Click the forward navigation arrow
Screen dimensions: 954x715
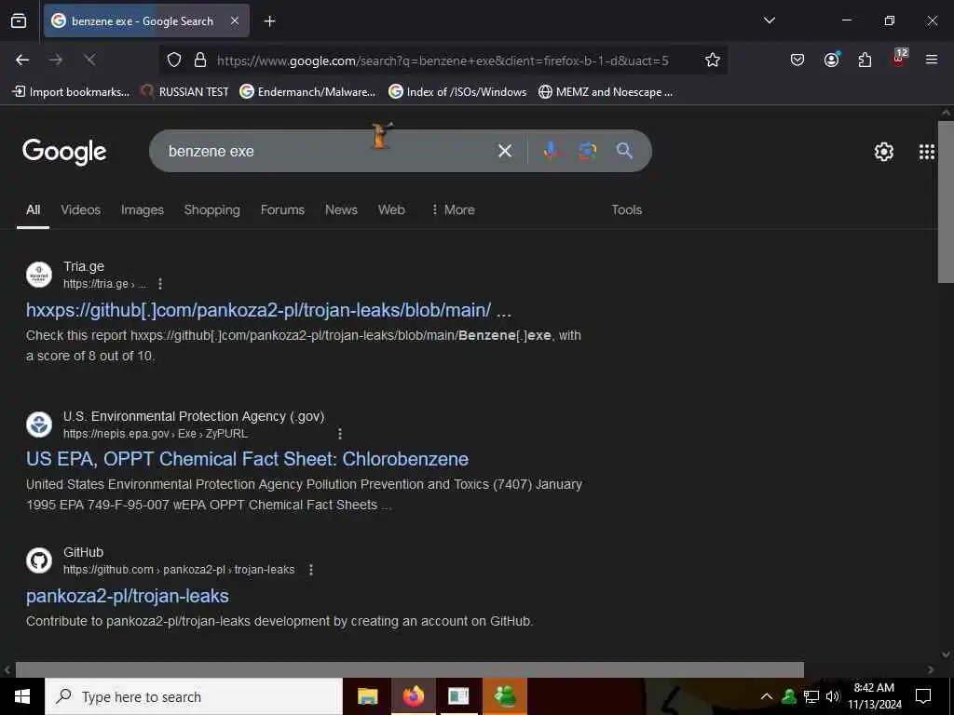pos(56,60)
